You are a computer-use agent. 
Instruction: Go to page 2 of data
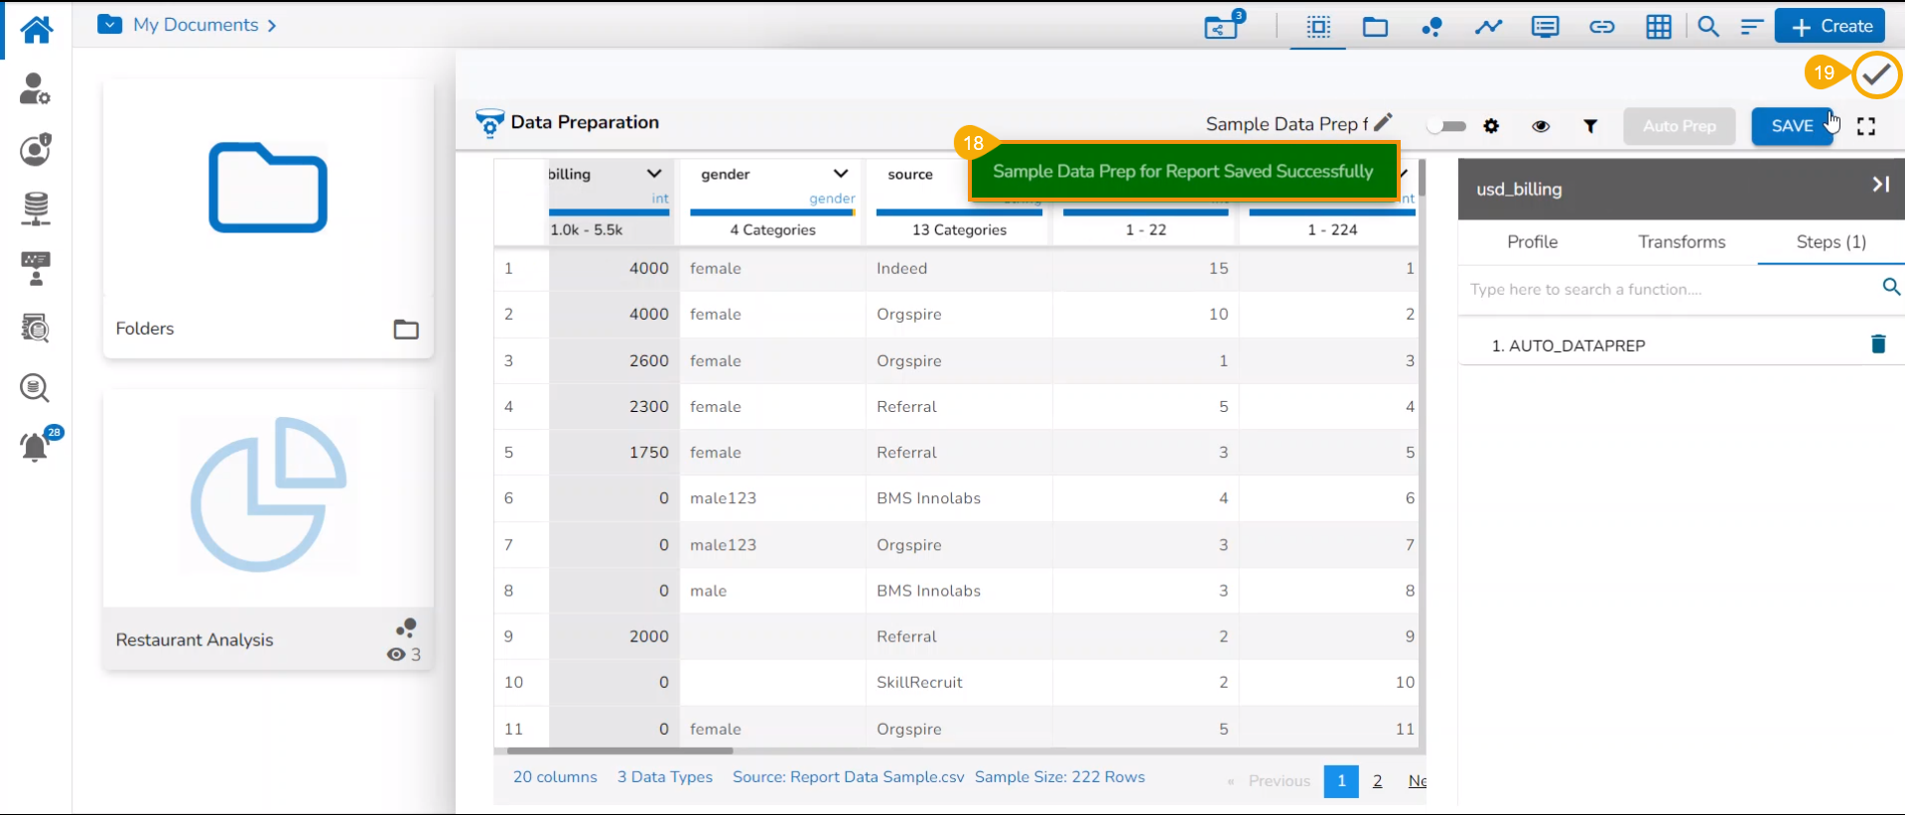point(1377,781)
